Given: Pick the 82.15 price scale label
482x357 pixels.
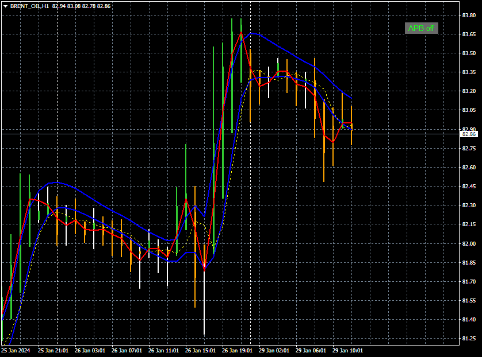Looking at the screenshot, I should 469,224.
